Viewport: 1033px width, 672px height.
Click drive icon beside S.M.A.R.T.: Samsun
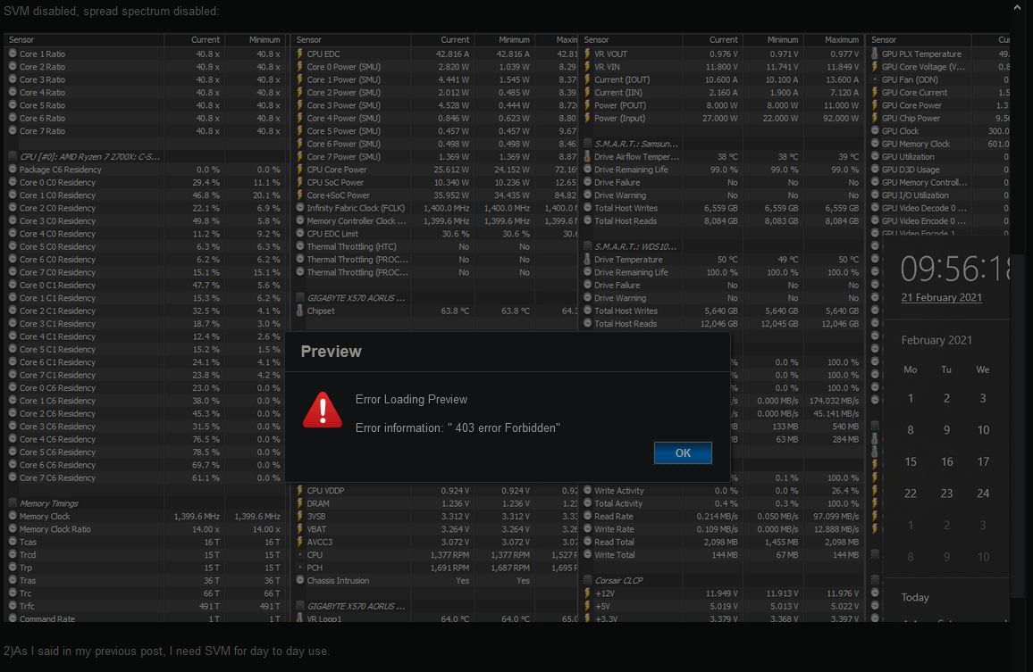pos(587,144)
